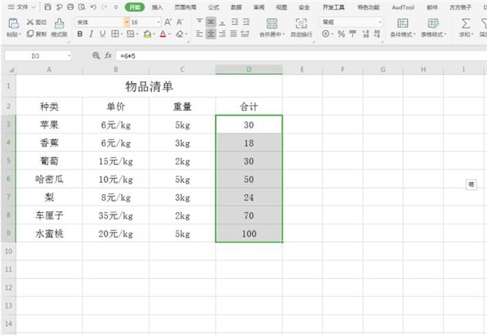
Task: Click the decrease decimal places icon
Action: tap(377, 34)
